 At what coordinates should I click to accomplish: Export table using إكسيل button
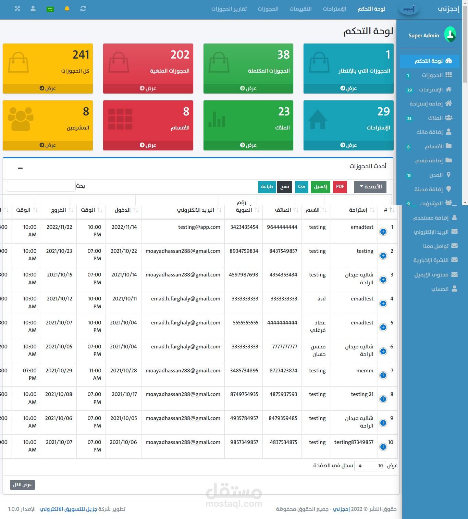[321, 187]
